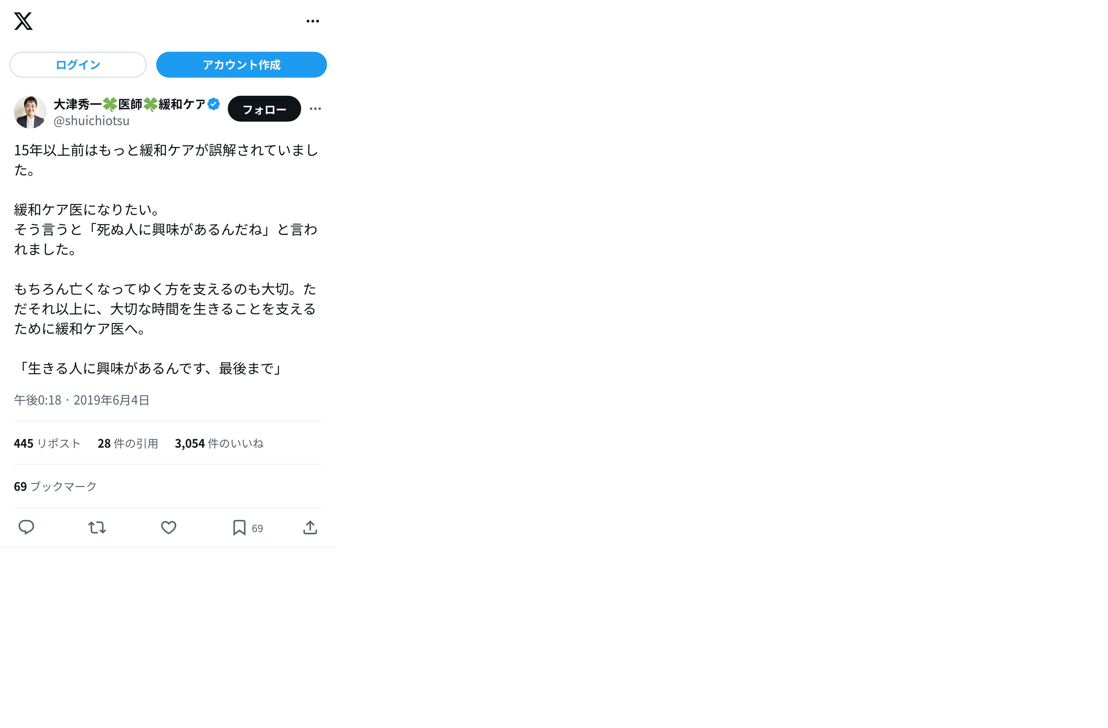View the 28 件の引用 quotes list

pos(127,444)
